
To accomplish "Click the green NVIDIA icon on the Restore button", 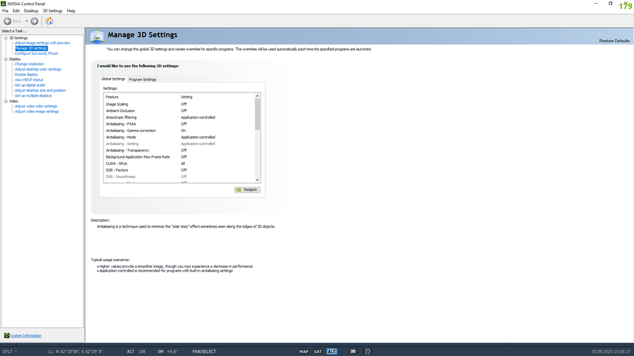I will click(238, 189).
